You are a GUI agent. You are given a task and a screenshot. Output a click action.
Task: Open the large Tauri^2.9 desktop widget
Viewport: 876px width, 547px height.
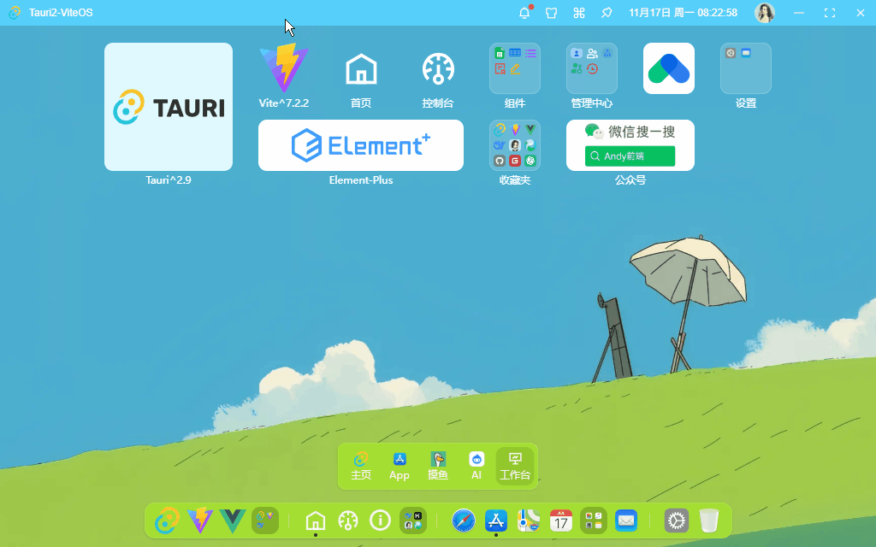click(x=169, y=107)
